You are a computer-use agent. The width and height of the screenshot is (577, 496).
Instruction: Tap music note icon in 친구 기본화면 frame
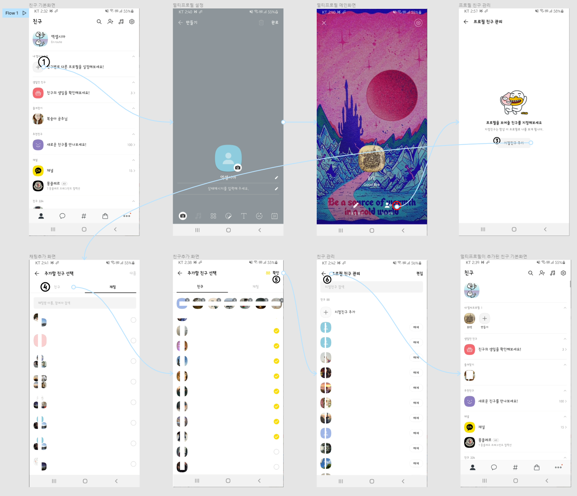(121, 22)
